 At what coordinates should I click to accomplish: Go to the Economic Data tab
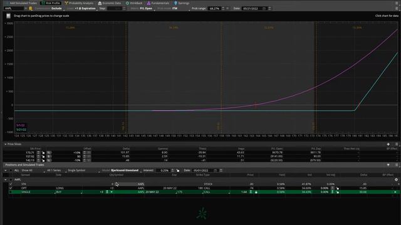[110, 3]
